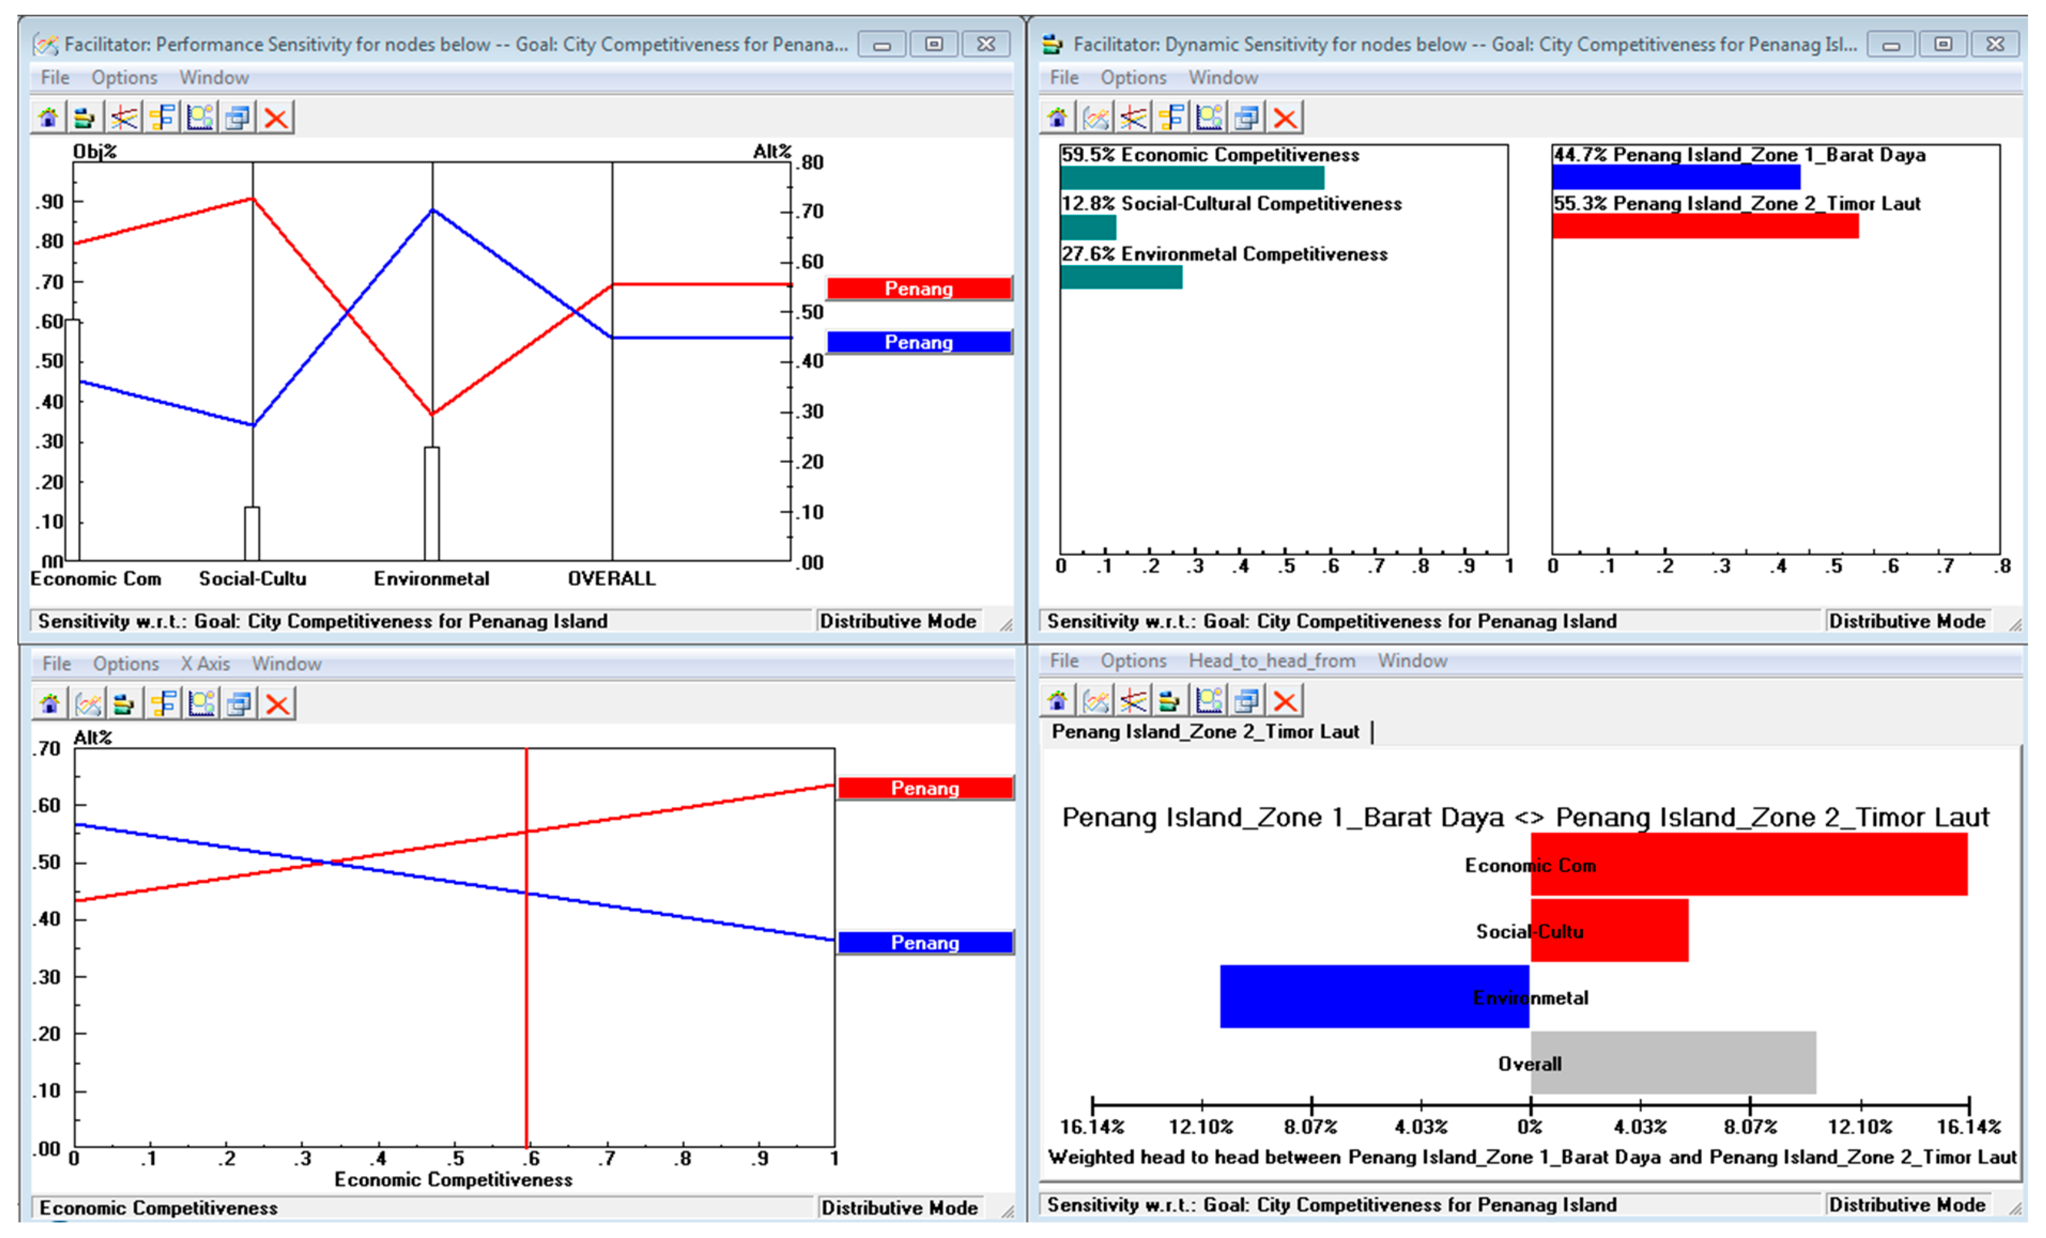Open File menu in Performance Sensitivity window
This screenshot has height=1238, width=2046.
point(55,77)
